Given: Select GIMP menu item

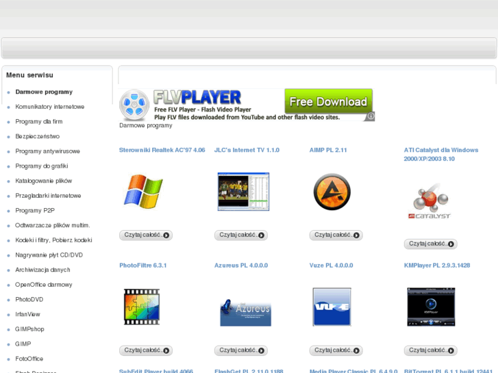Looking at the screenshot, I should click(x=23, y=344).
